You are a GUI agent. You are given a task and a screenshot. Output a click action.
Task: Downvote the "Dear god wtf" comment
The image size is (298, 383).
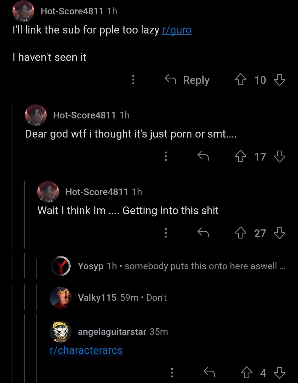(x=279, y=157)
